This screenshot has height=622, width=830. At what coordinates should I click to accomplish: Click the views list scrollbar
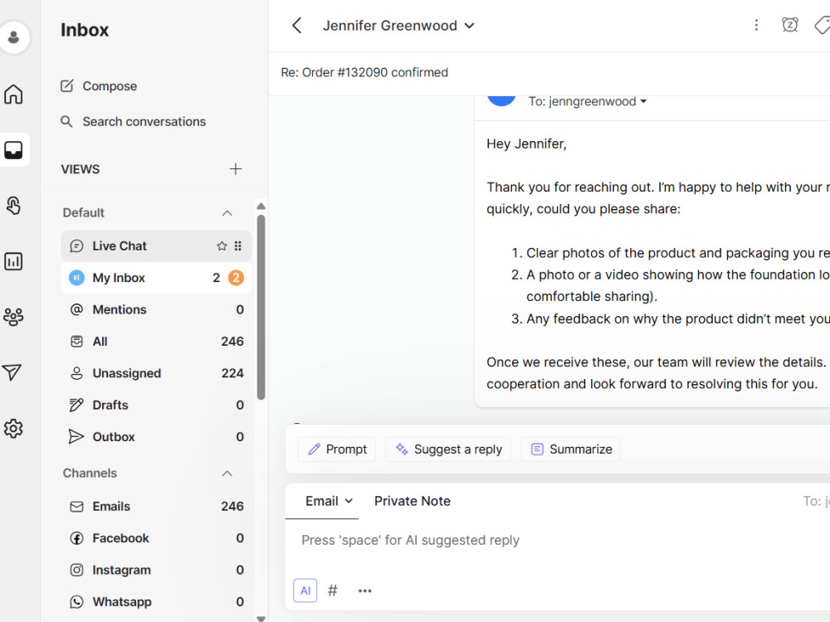click(x=261, y=307)
